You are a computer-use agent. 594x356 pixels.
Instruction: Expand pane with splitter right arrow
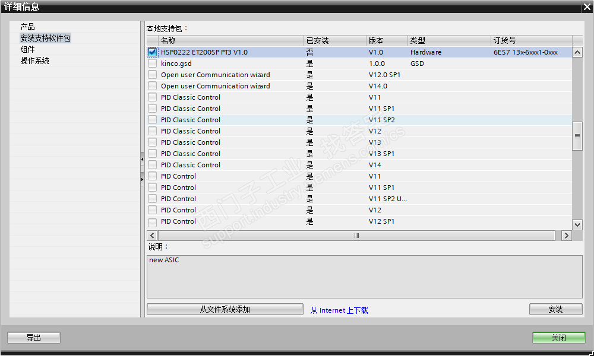click(142, 179)
